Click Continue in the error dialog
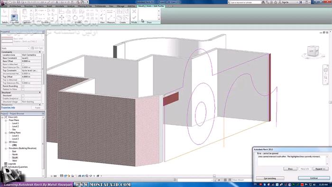The height and width of the screenshot is (187, 332). tap(314, 178)
